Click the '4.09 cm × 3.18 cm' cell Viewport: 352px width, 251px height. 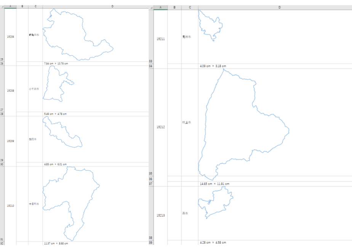(x=275, y=66)
